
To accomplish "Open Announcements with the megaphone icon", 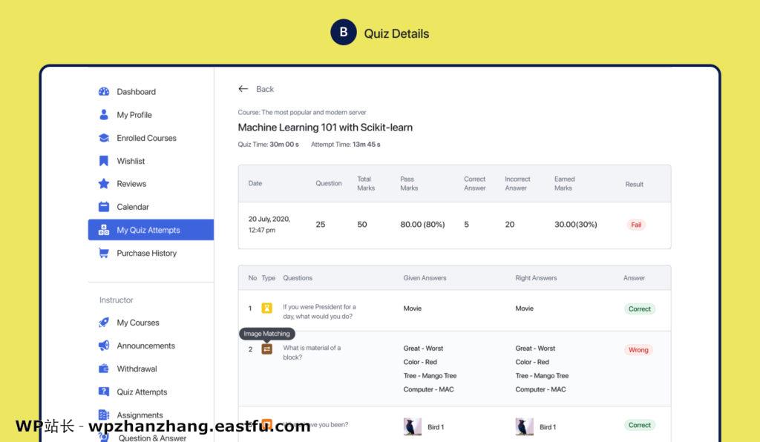I will tap(103, 346).
